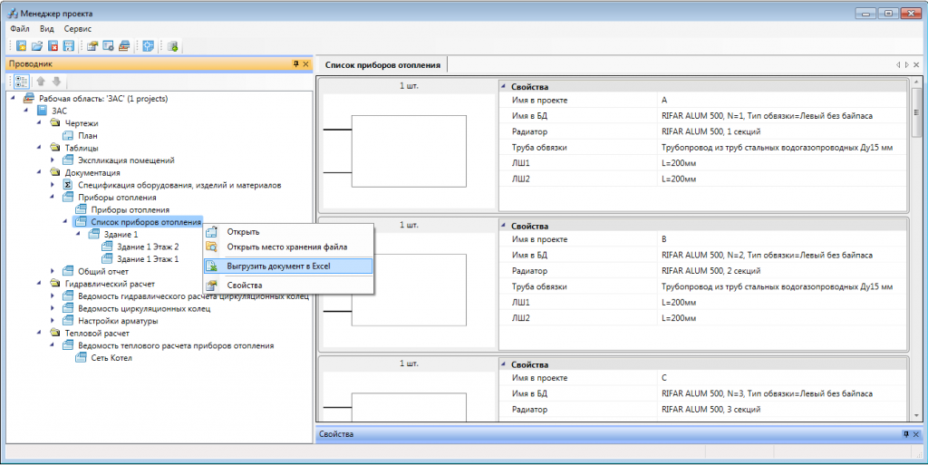Select Здание 1 Этаж 1 in the tree
Screen dimensions: 928x465
tap(148, 259)
